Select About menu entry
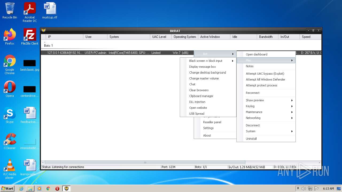Image resolution: width=342 pixels, height=192 pixels. pos(215,135)
